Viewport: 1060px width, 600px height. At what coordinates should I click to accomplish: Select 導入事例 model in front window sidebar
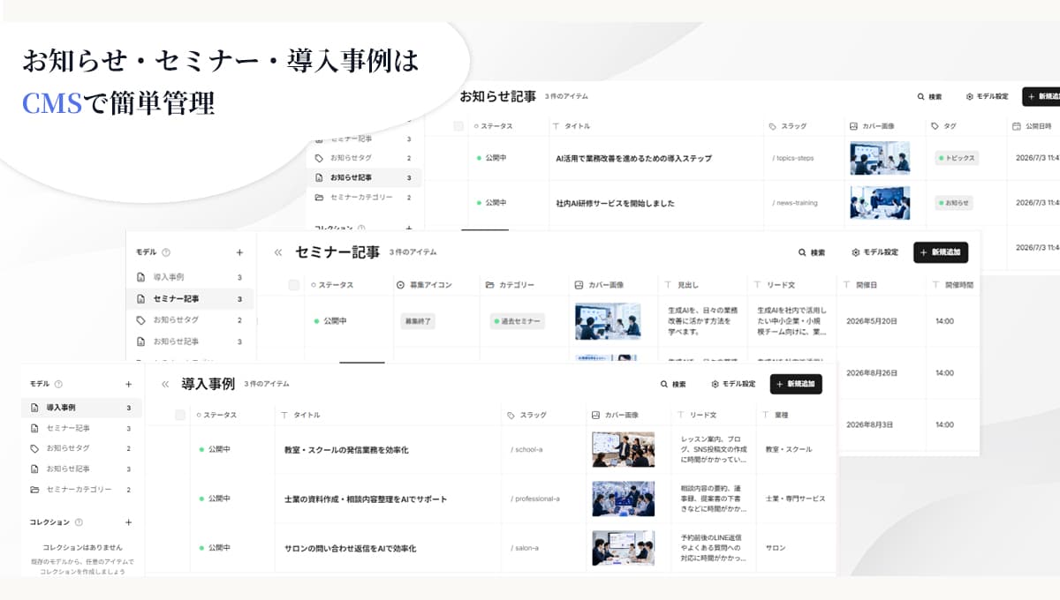tap(81, 408)
